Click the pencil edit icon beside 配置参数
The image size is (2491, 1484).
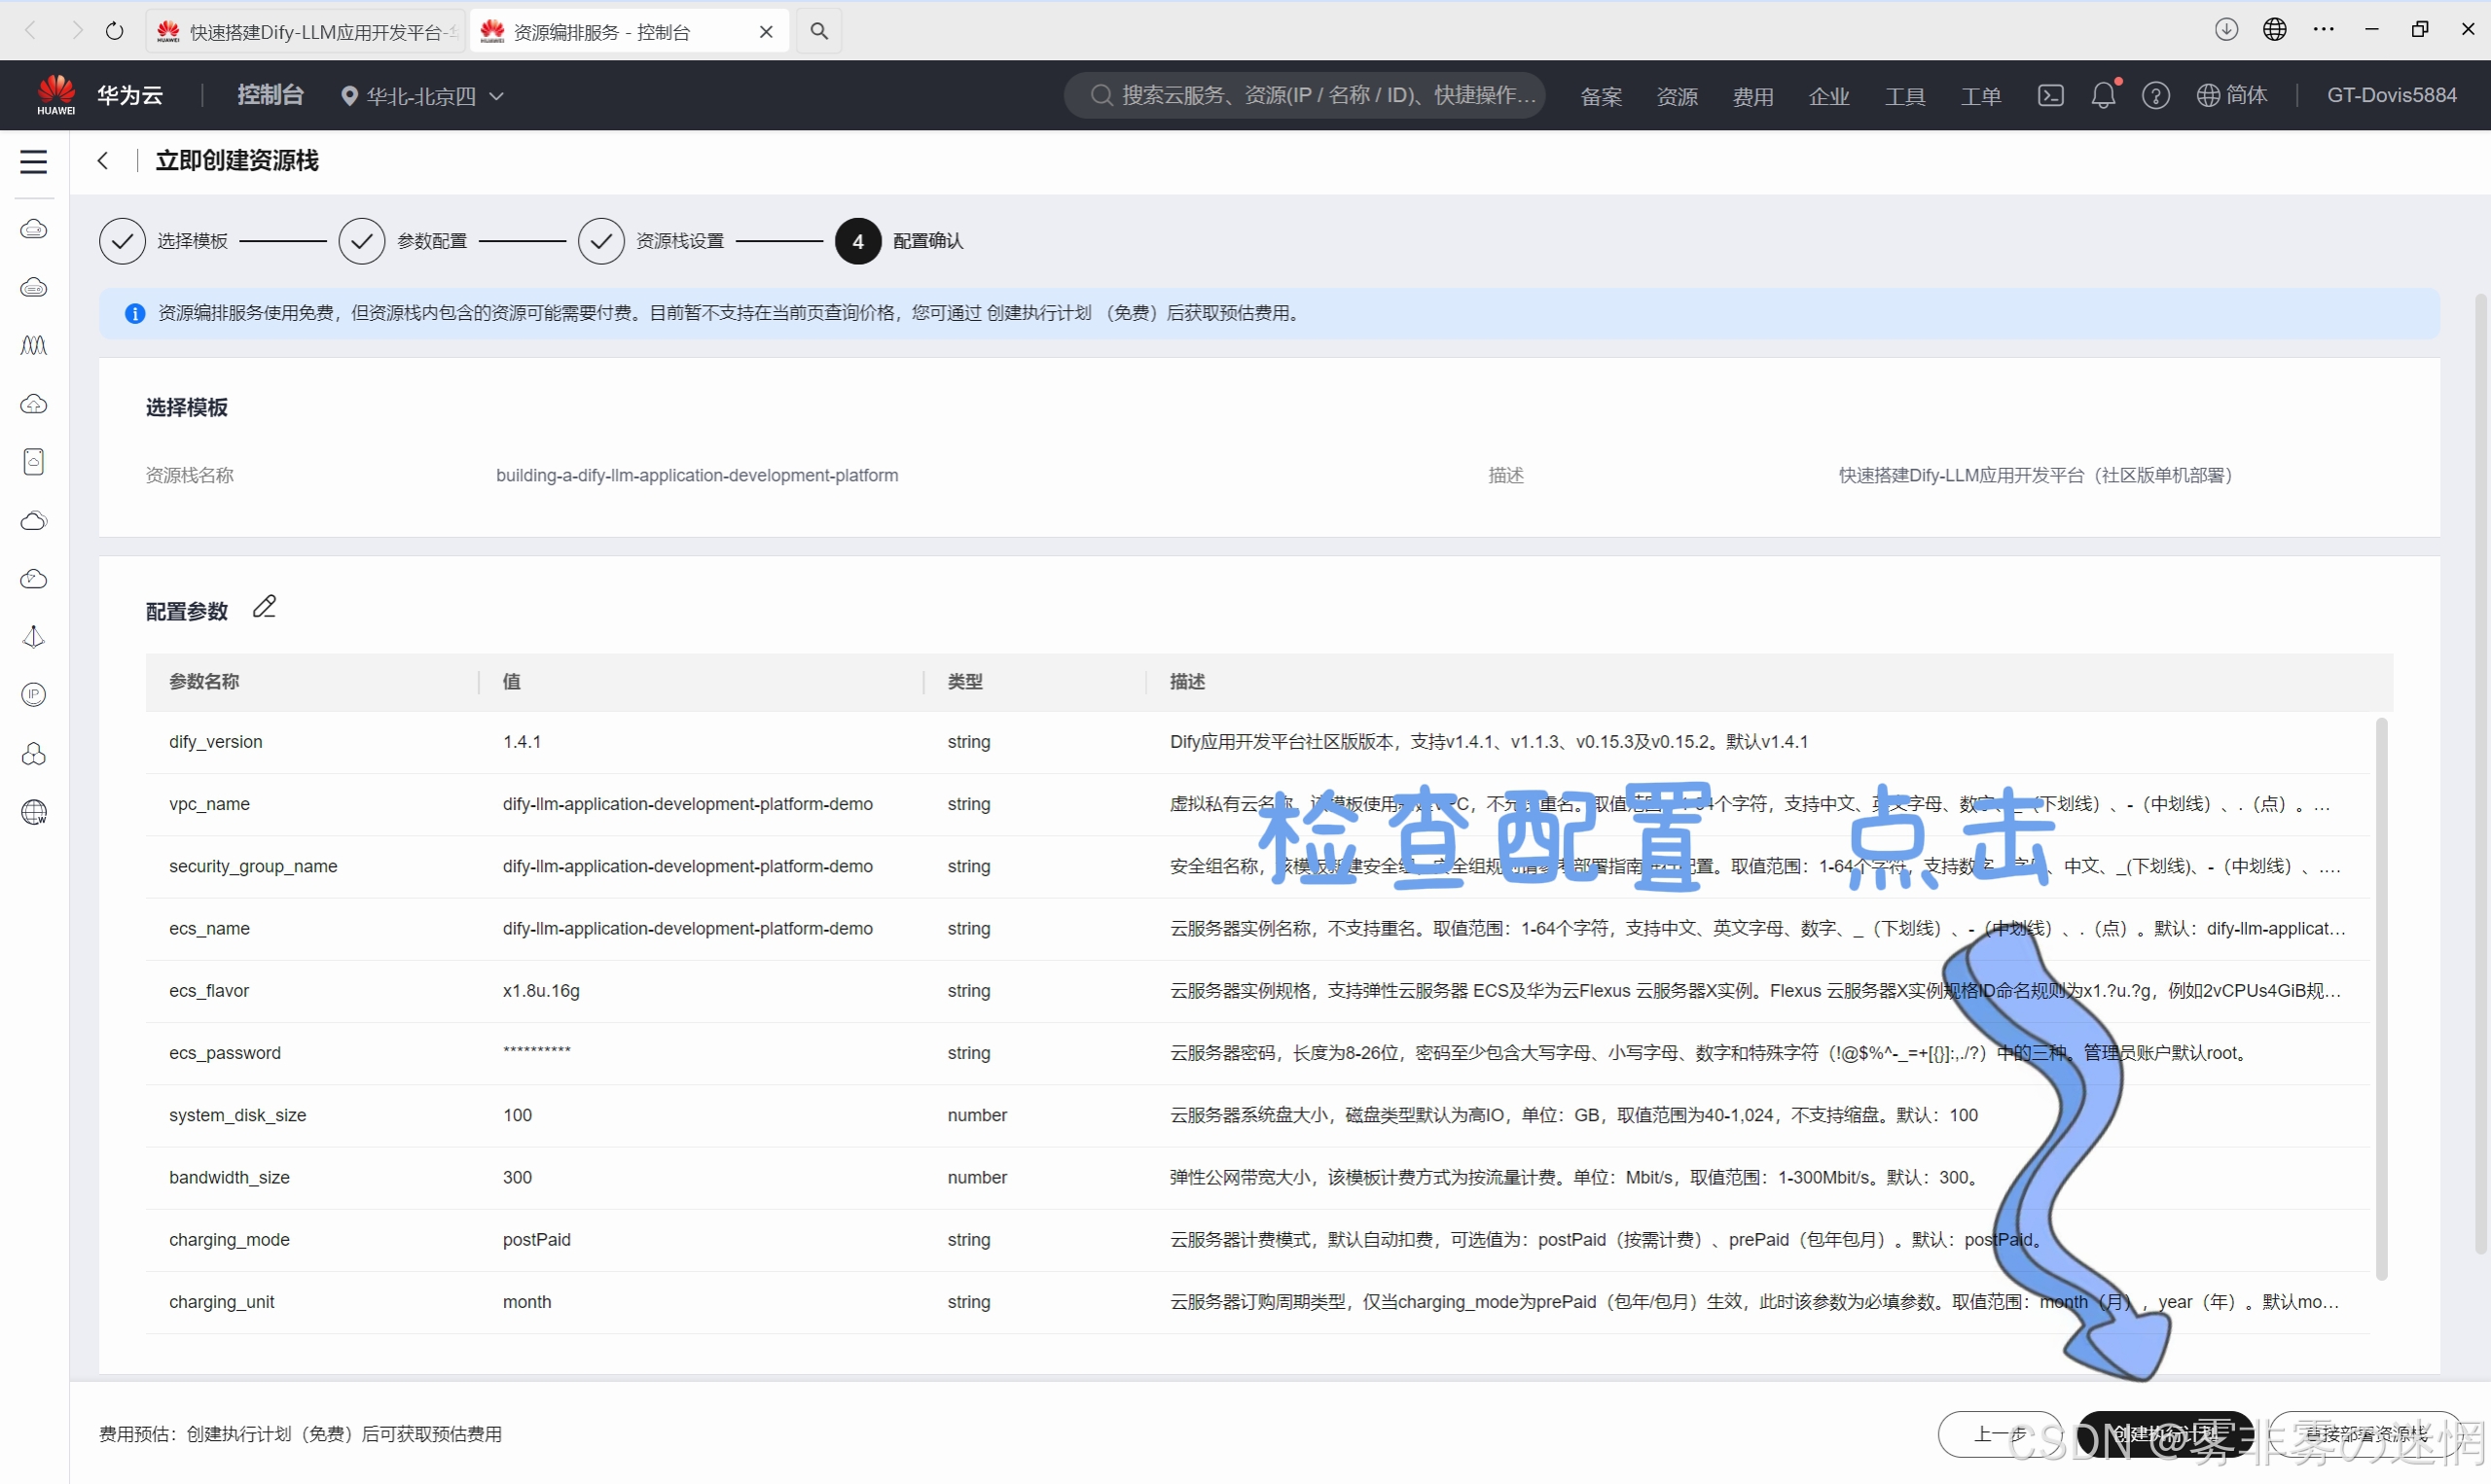click(264, 607)
